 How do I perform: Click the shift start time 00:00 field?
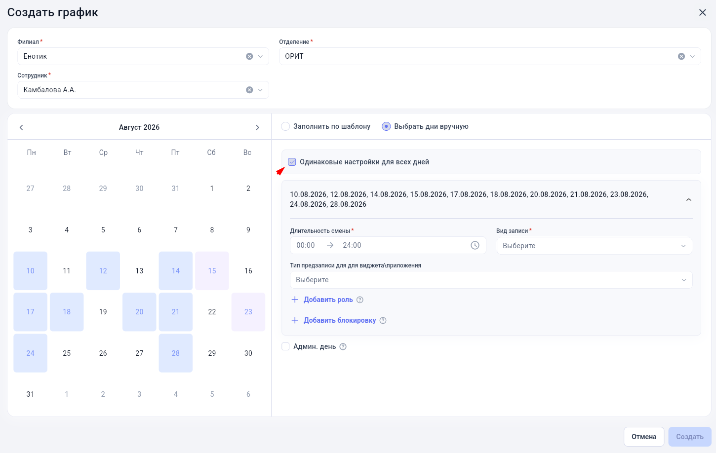[x=306, y=245]
